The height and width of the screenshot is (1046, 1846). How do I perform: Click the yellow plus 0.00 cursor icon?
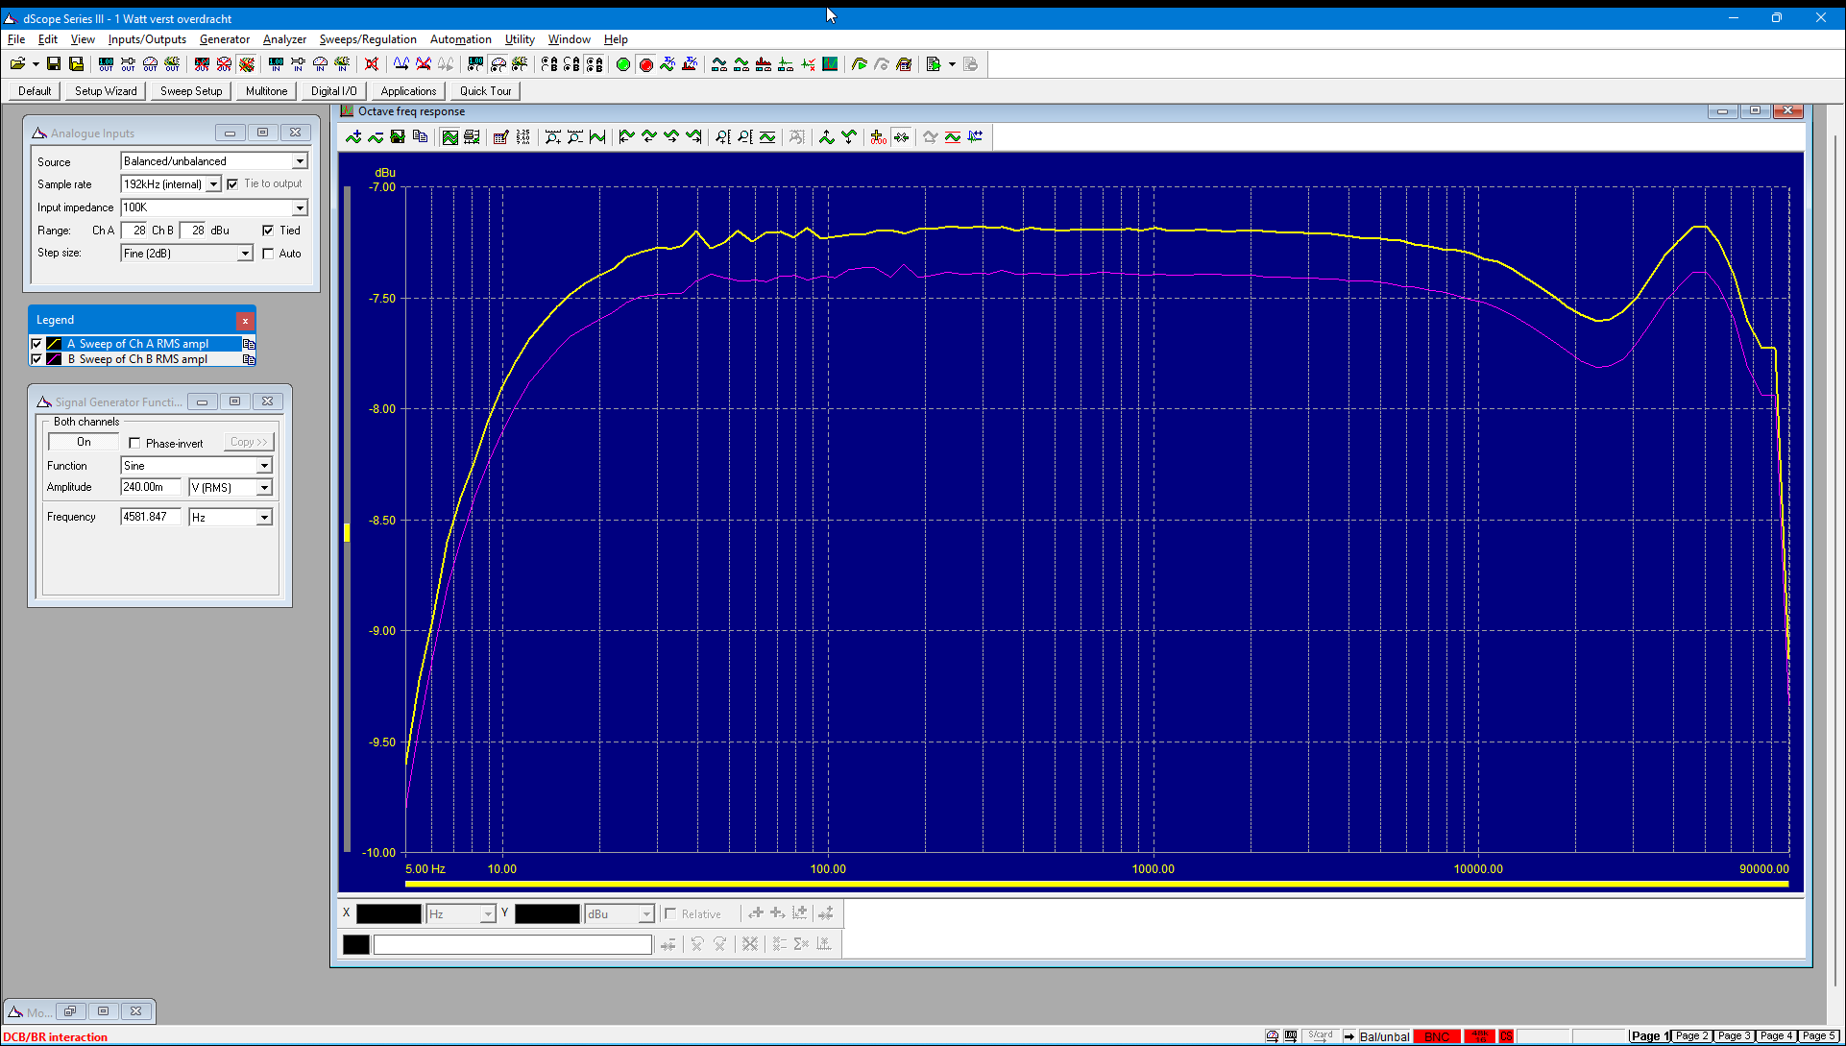[879, 137]
